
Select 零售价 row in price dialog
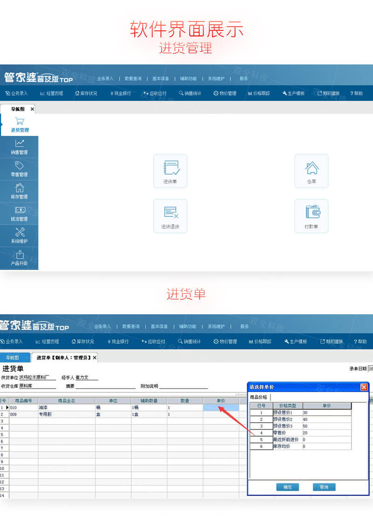click(x=301, y=433)
